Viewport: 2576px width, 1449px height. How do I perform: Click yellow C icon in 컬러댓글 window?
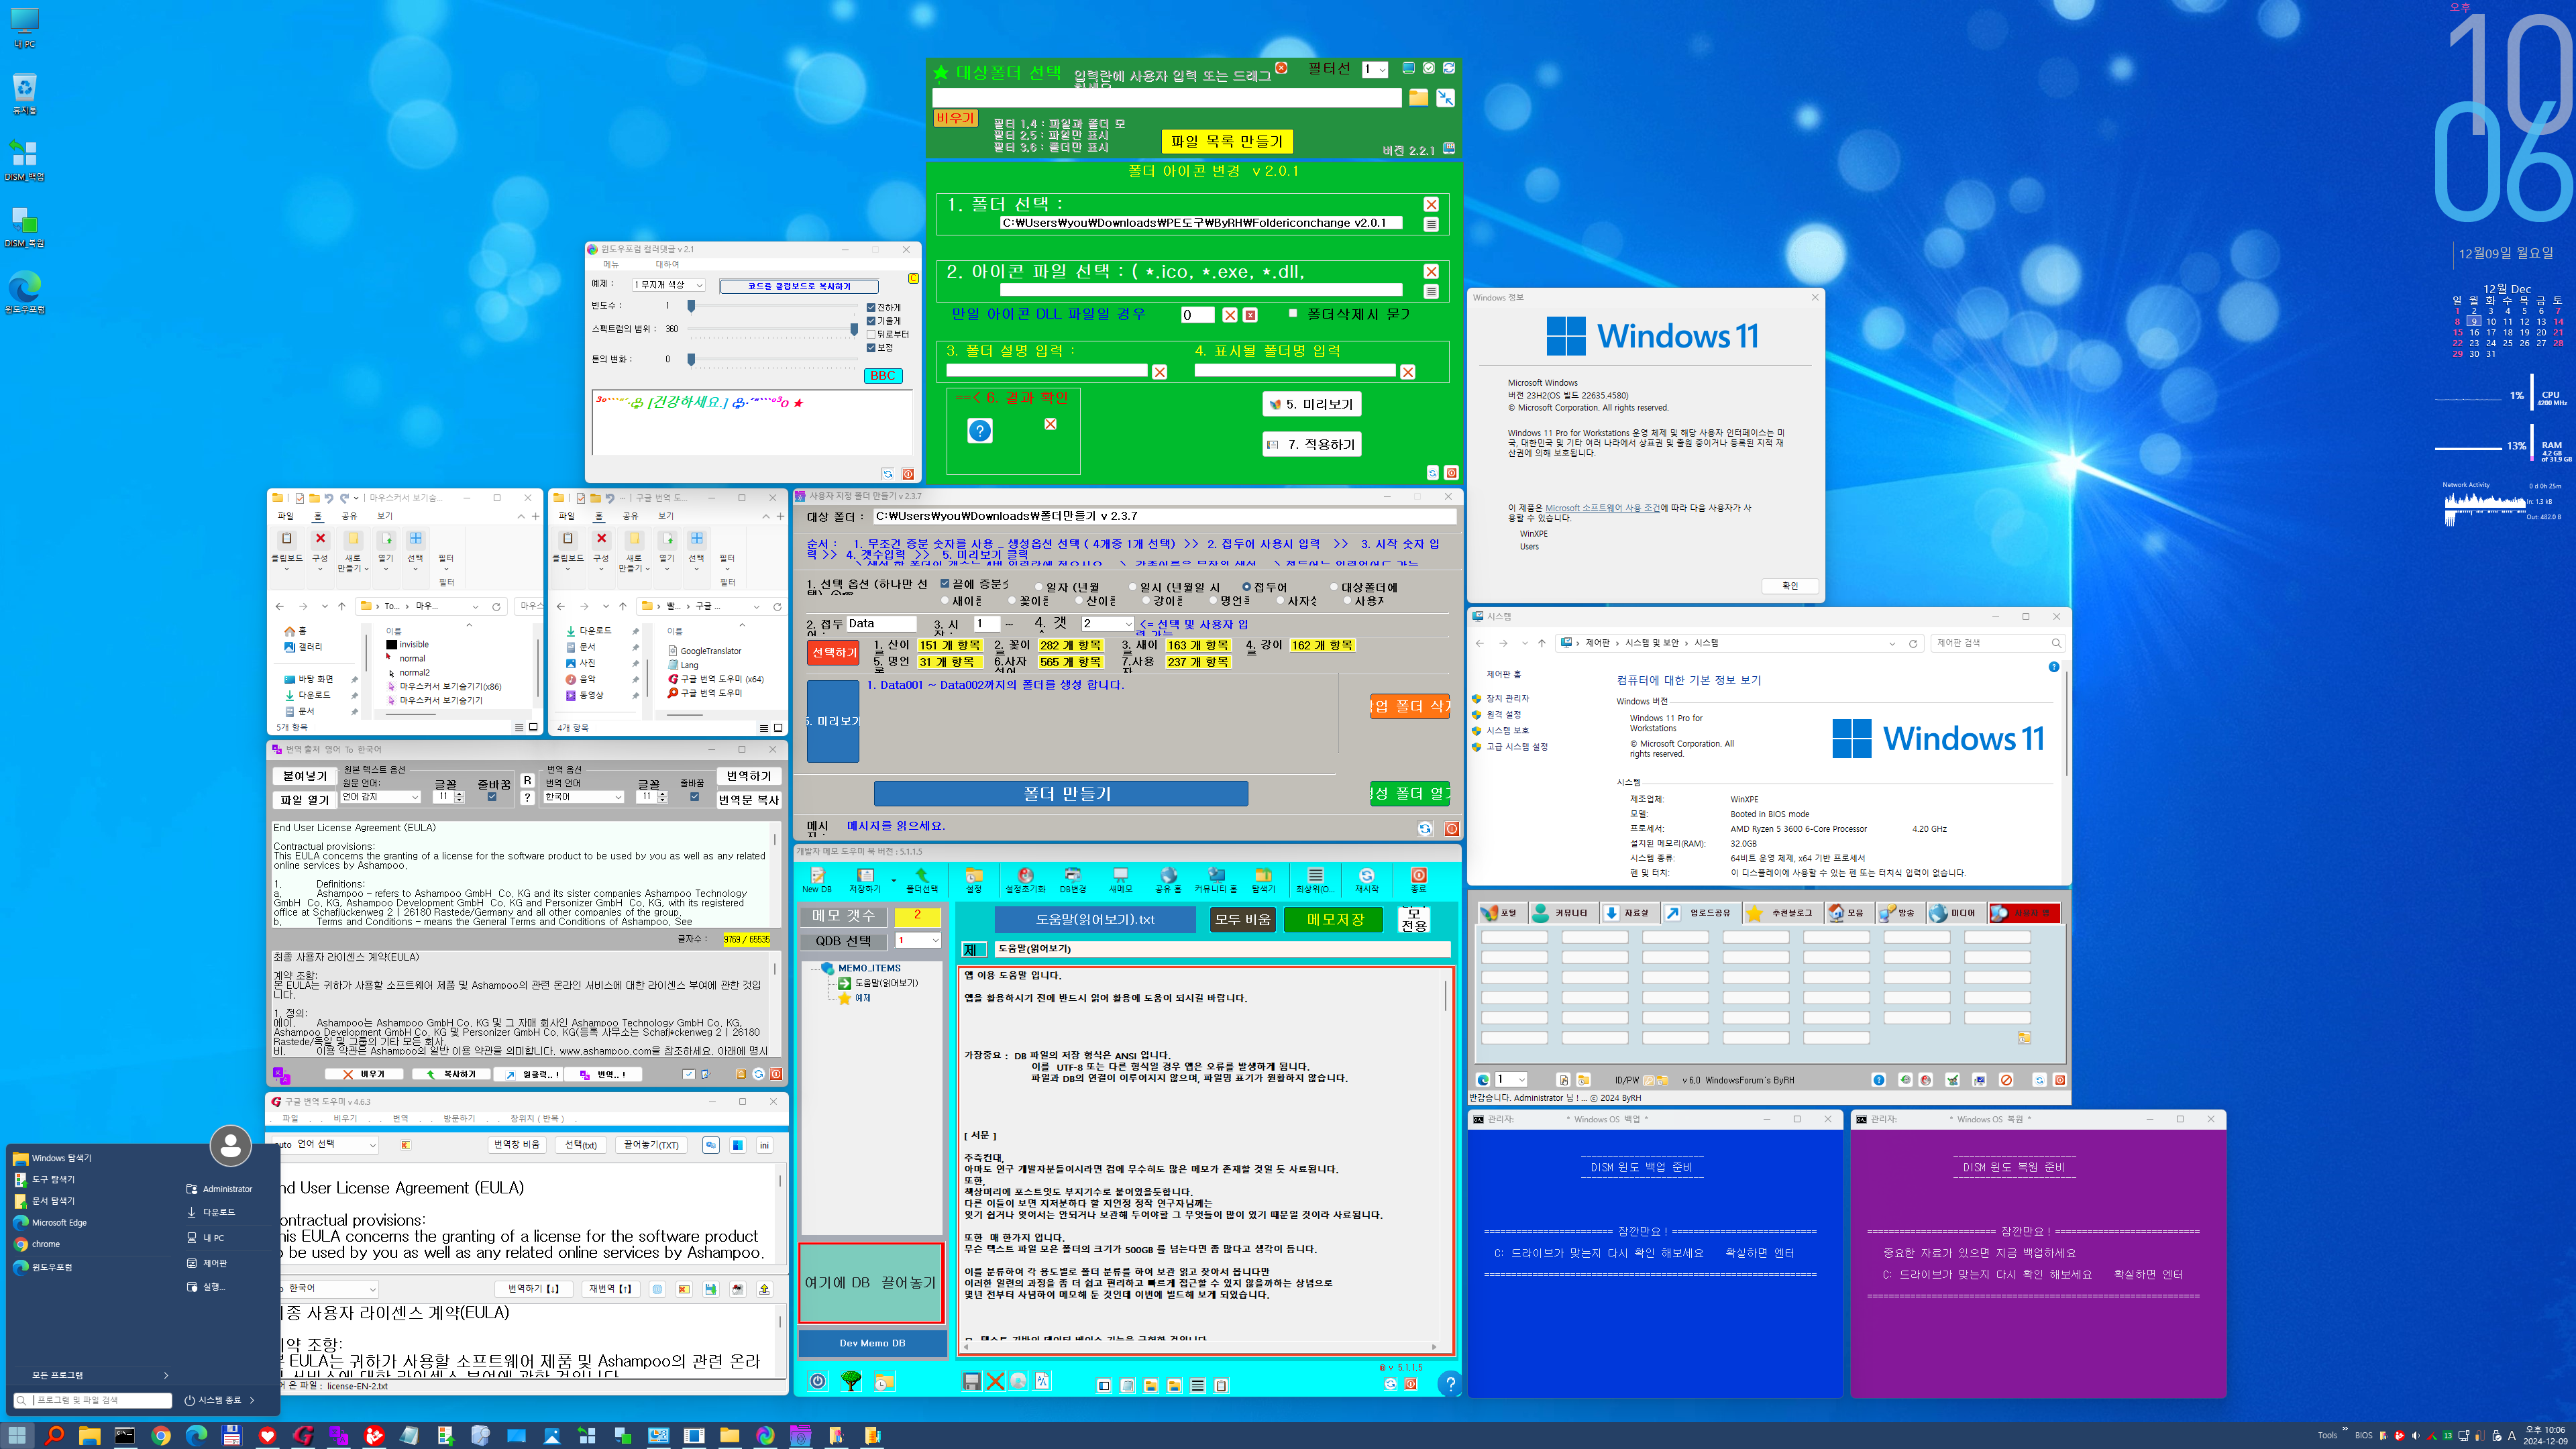[913, 278]
